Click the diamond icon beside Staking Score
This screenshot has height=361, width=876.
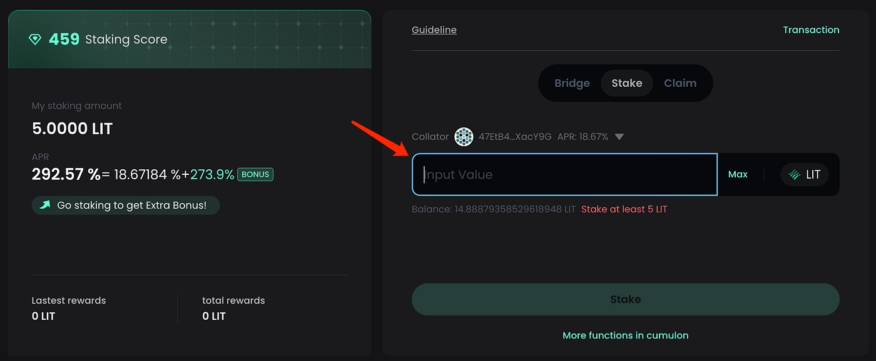tap(35, 39)
